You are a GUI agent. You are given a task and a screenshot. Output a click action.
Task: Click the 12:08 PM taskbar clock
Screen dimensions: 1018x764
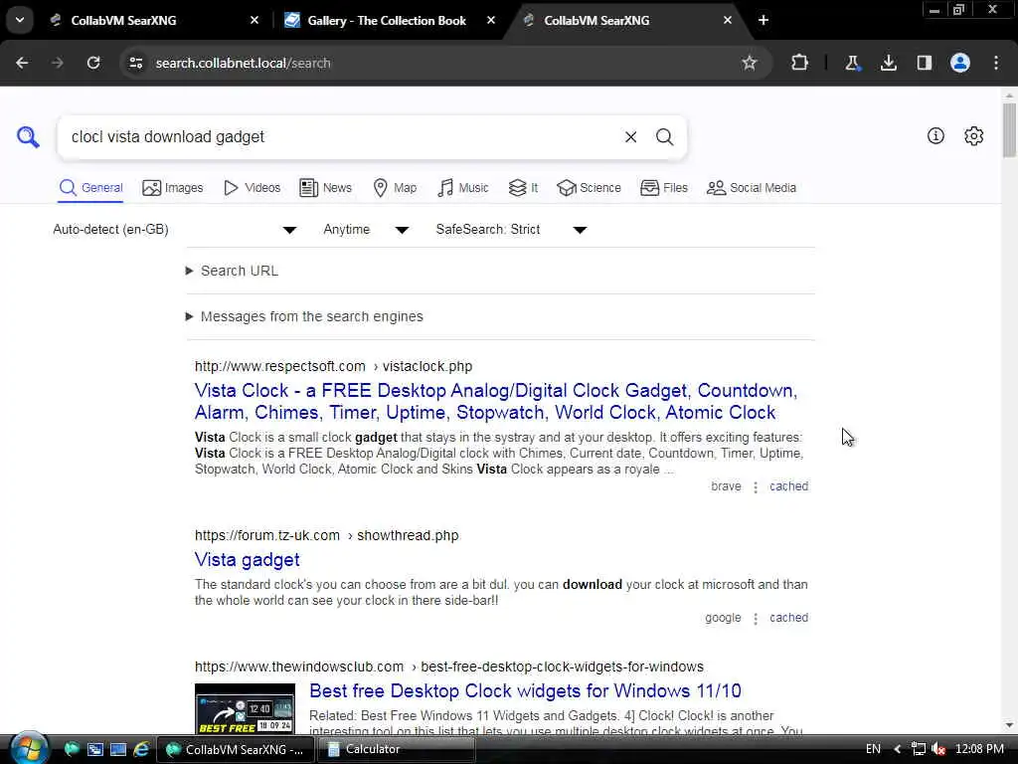click(979, 749)
